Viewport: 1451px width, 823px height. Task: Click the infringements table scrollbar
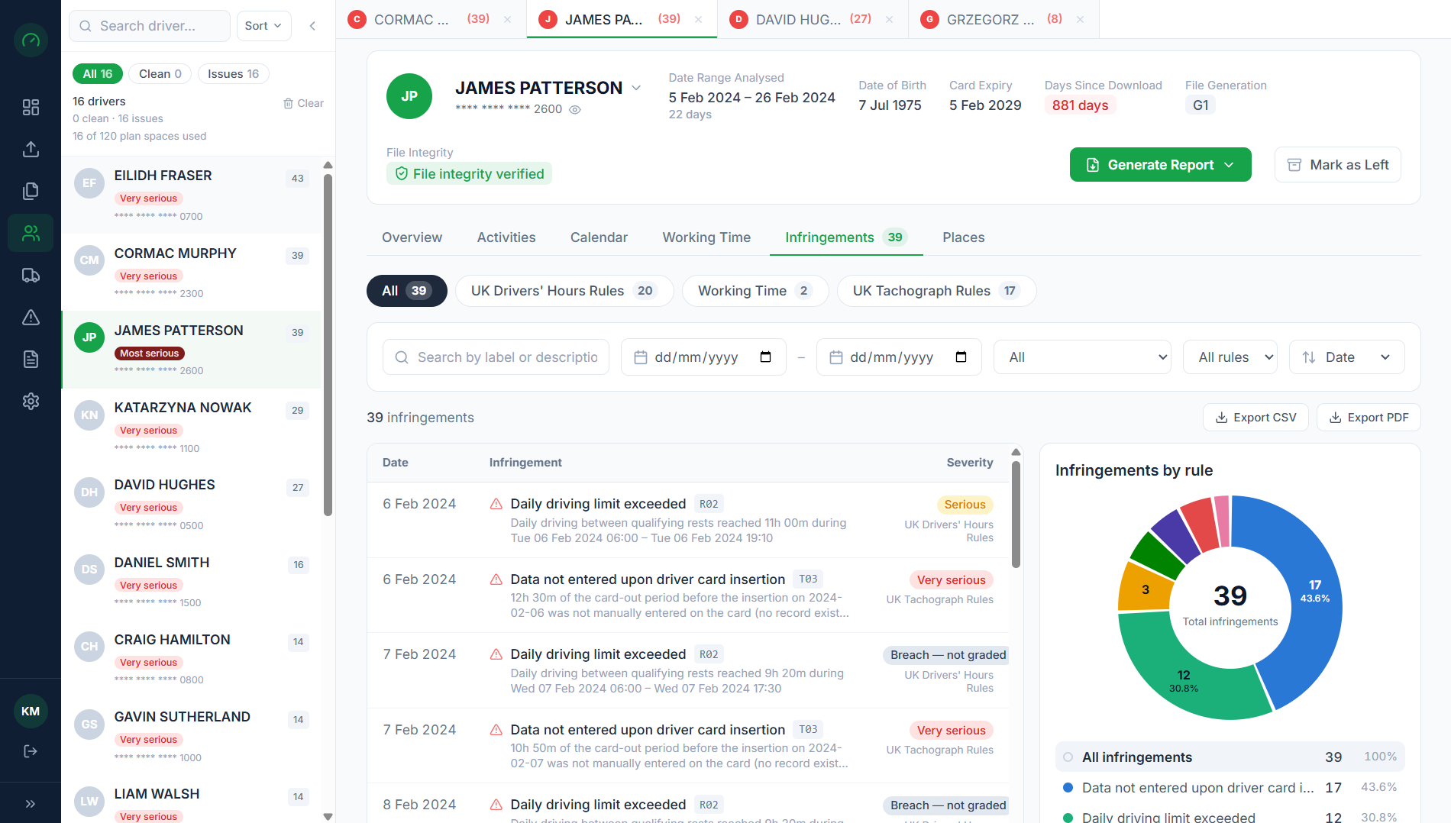click(x=1016, y=515)
